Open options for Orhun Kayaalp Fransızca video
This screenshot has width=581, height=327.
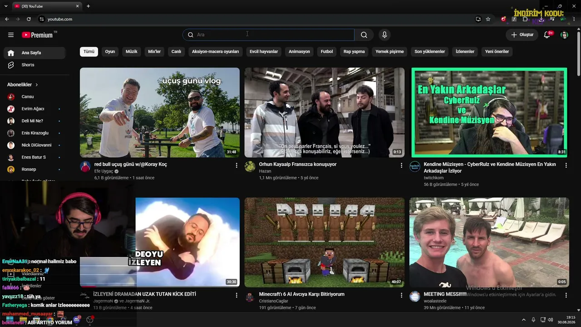[x=401, y=166]
